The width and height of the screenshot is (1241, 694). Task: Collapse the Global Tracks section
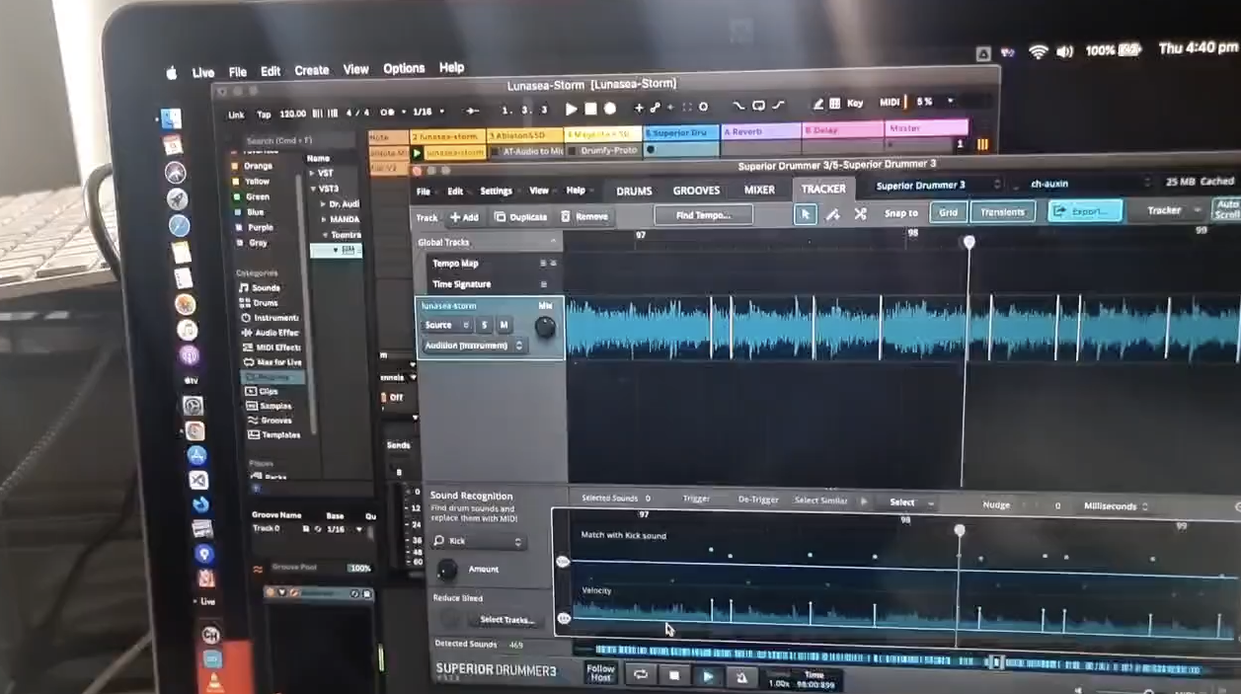[x=553, y=242]
